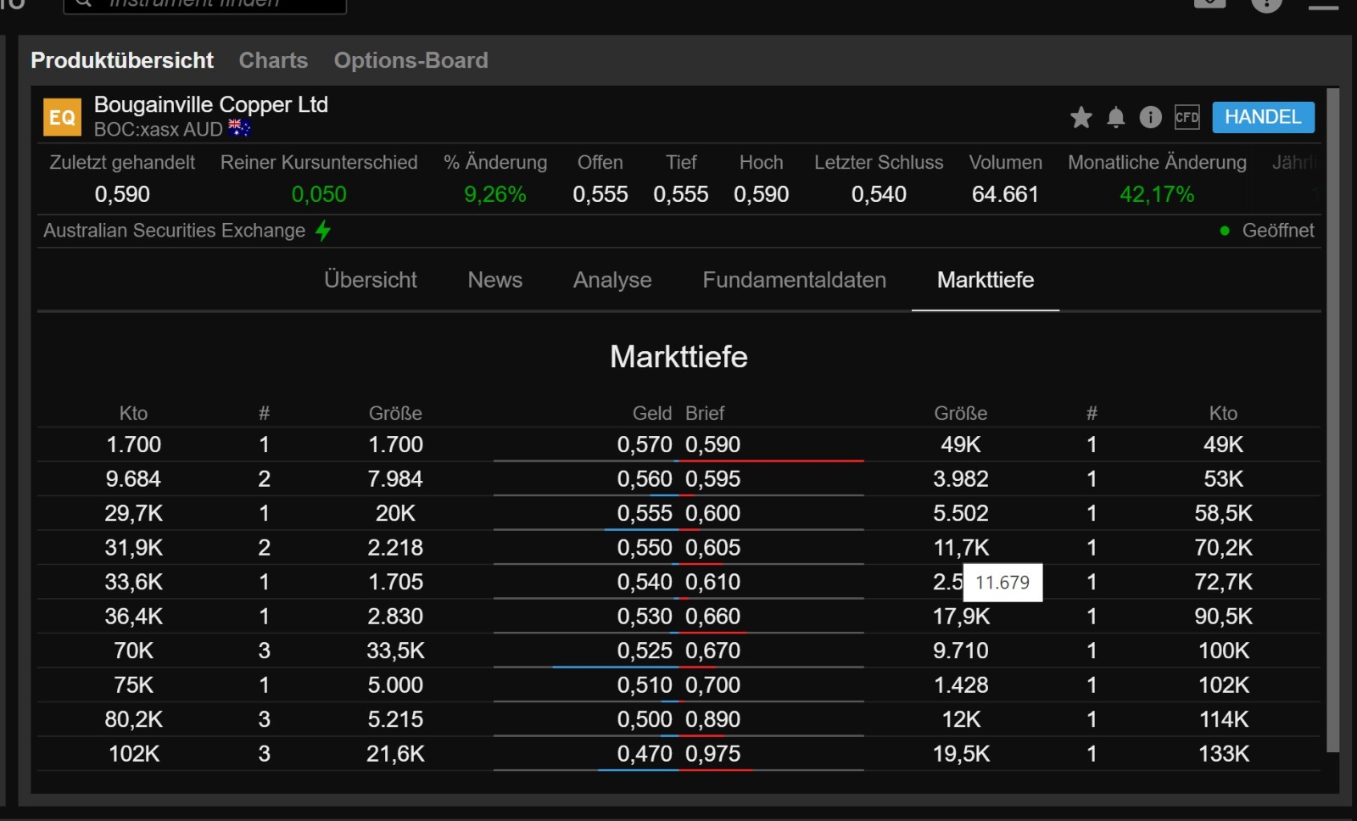
Task: Select the ask price 0,975
Action: click(713, 754)
